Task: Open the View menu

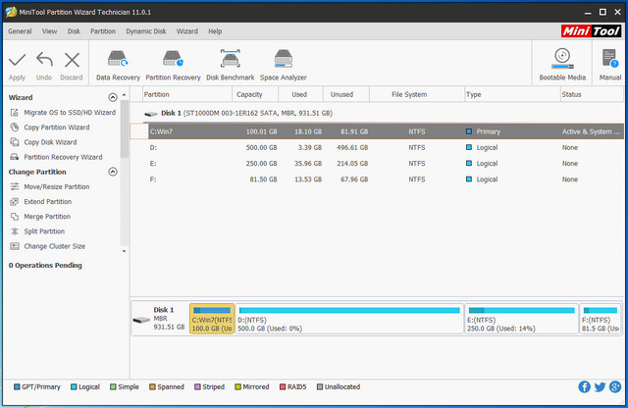Action: point(50,31)
